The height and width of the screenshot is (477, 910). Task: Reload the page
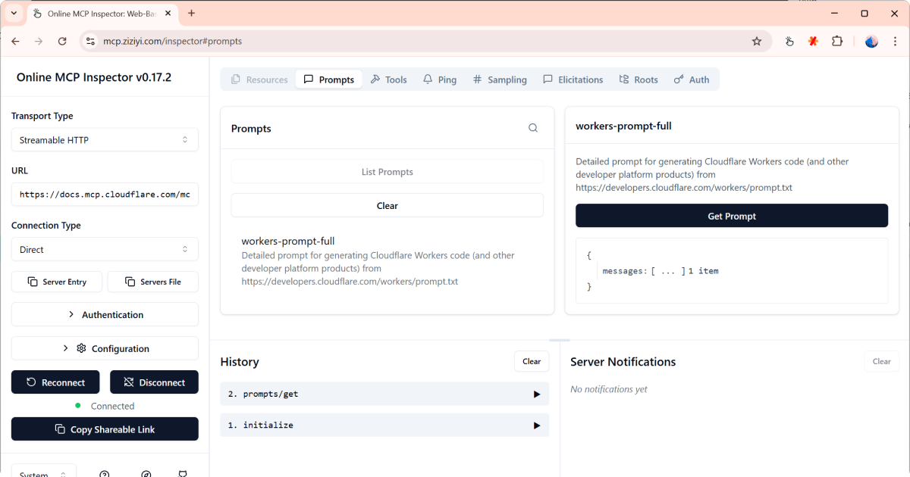click(62, 41)
